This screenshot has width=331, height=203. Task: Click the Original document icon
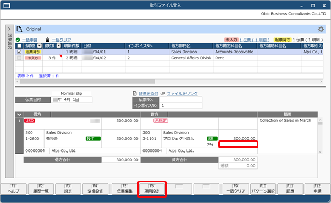pyautogui.click(x=19, y=29)
